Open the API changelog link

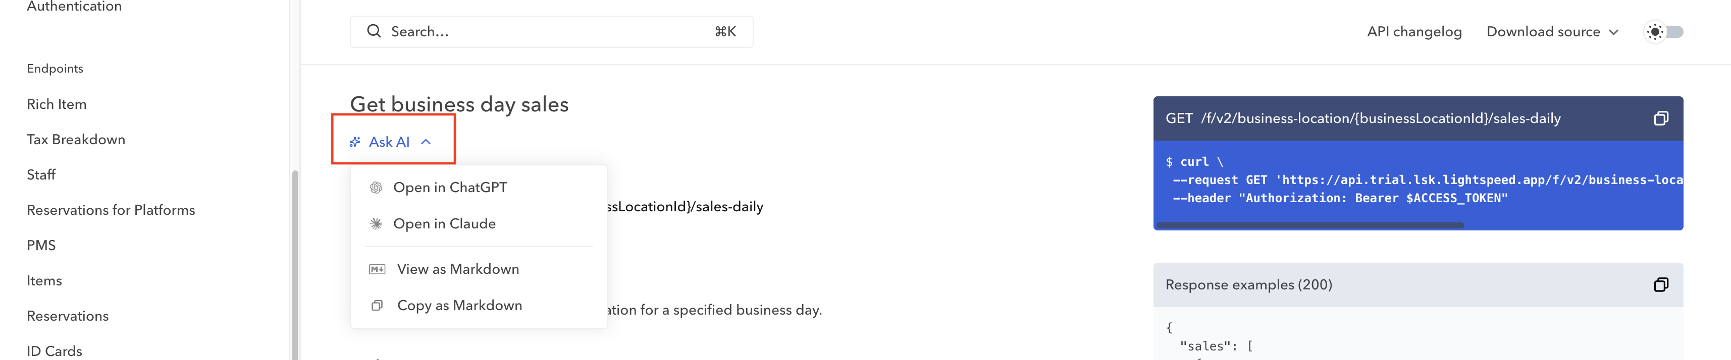click(1414, 32)
